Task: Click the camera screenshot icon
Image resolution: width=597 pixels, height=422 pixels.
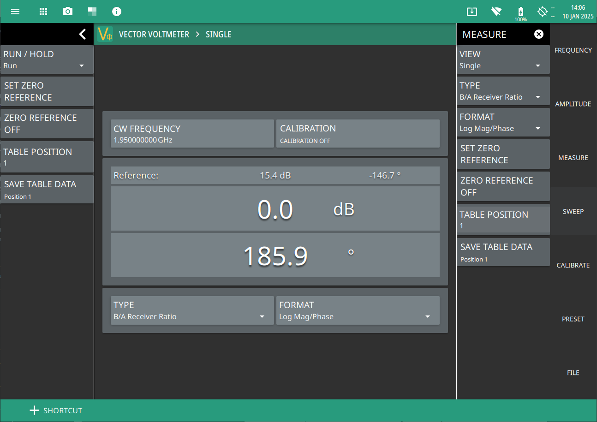Action: pyautogui.click(x=68, y=12)
